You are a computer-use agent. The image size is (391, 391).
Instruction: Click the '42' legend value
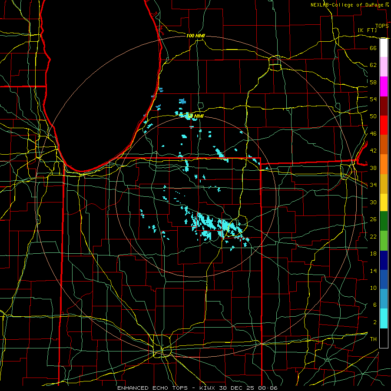(373, 151)
